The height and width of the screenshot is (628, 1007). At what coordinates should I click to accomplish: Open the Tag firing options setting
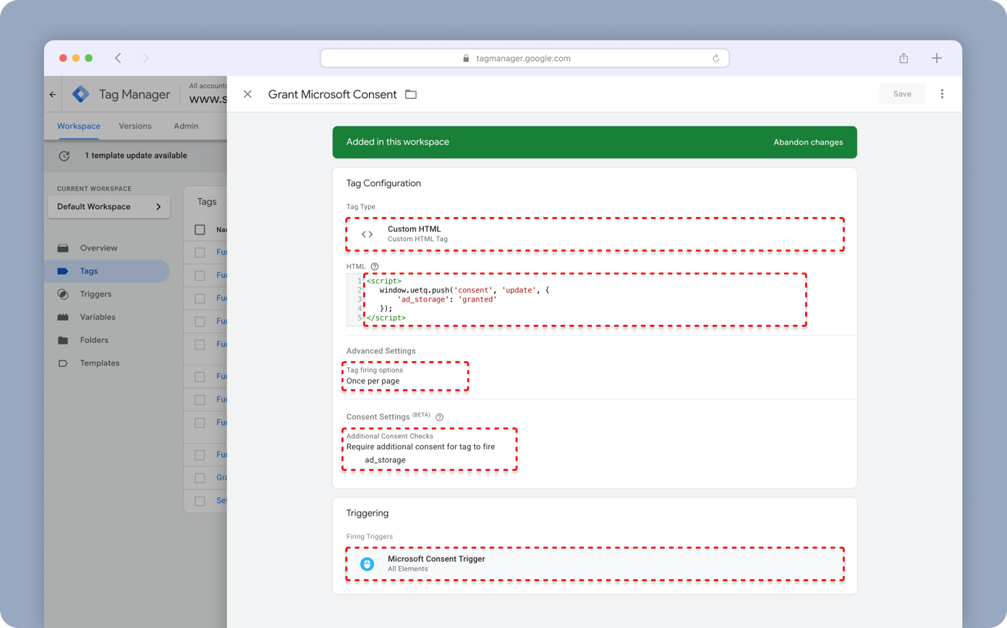coord(405,375)
